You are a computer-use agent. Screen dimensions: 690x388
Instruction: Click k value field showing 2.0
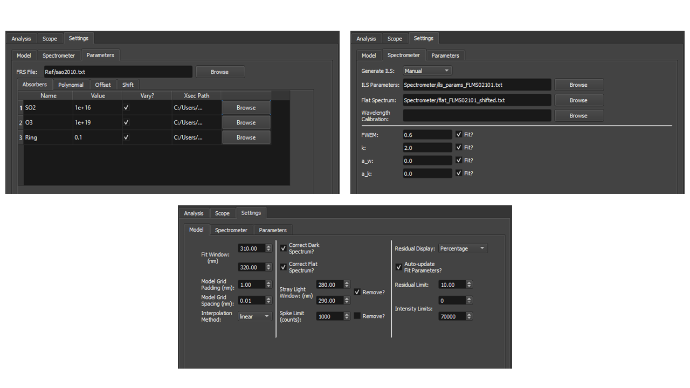click(427, 147)
